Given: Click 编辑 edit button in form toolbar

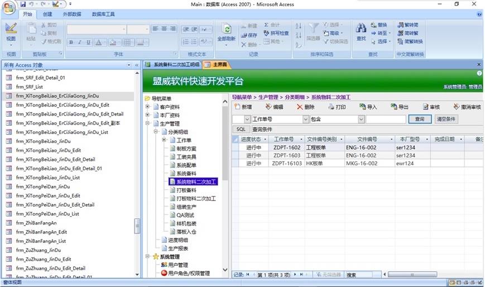Looking at the screenshot, I should click(x=275, y=107).
